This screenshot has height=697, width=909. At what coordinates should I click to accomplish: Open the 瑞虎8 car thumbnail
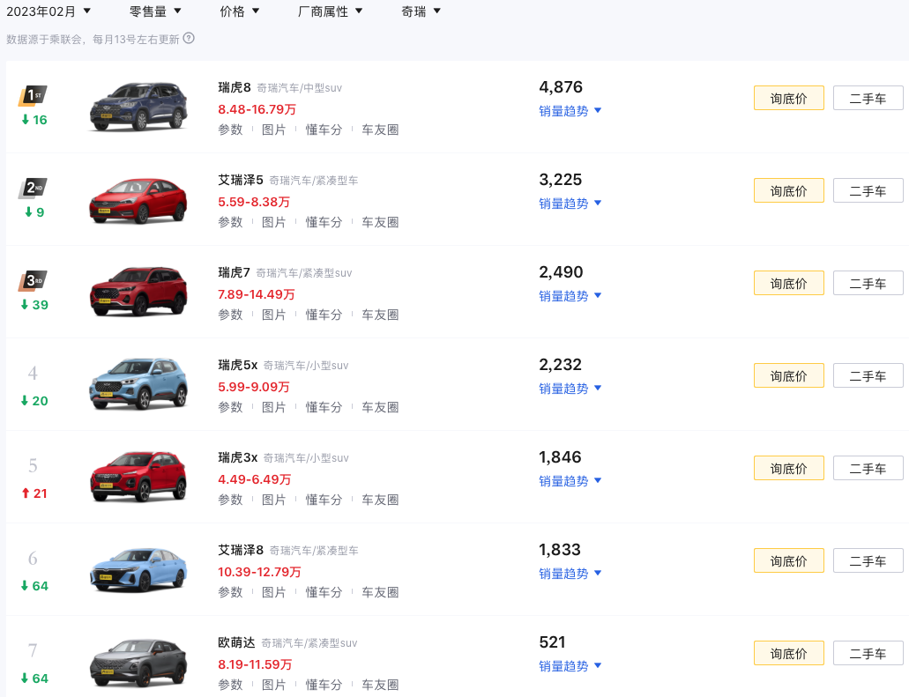[x=138, y=107]
